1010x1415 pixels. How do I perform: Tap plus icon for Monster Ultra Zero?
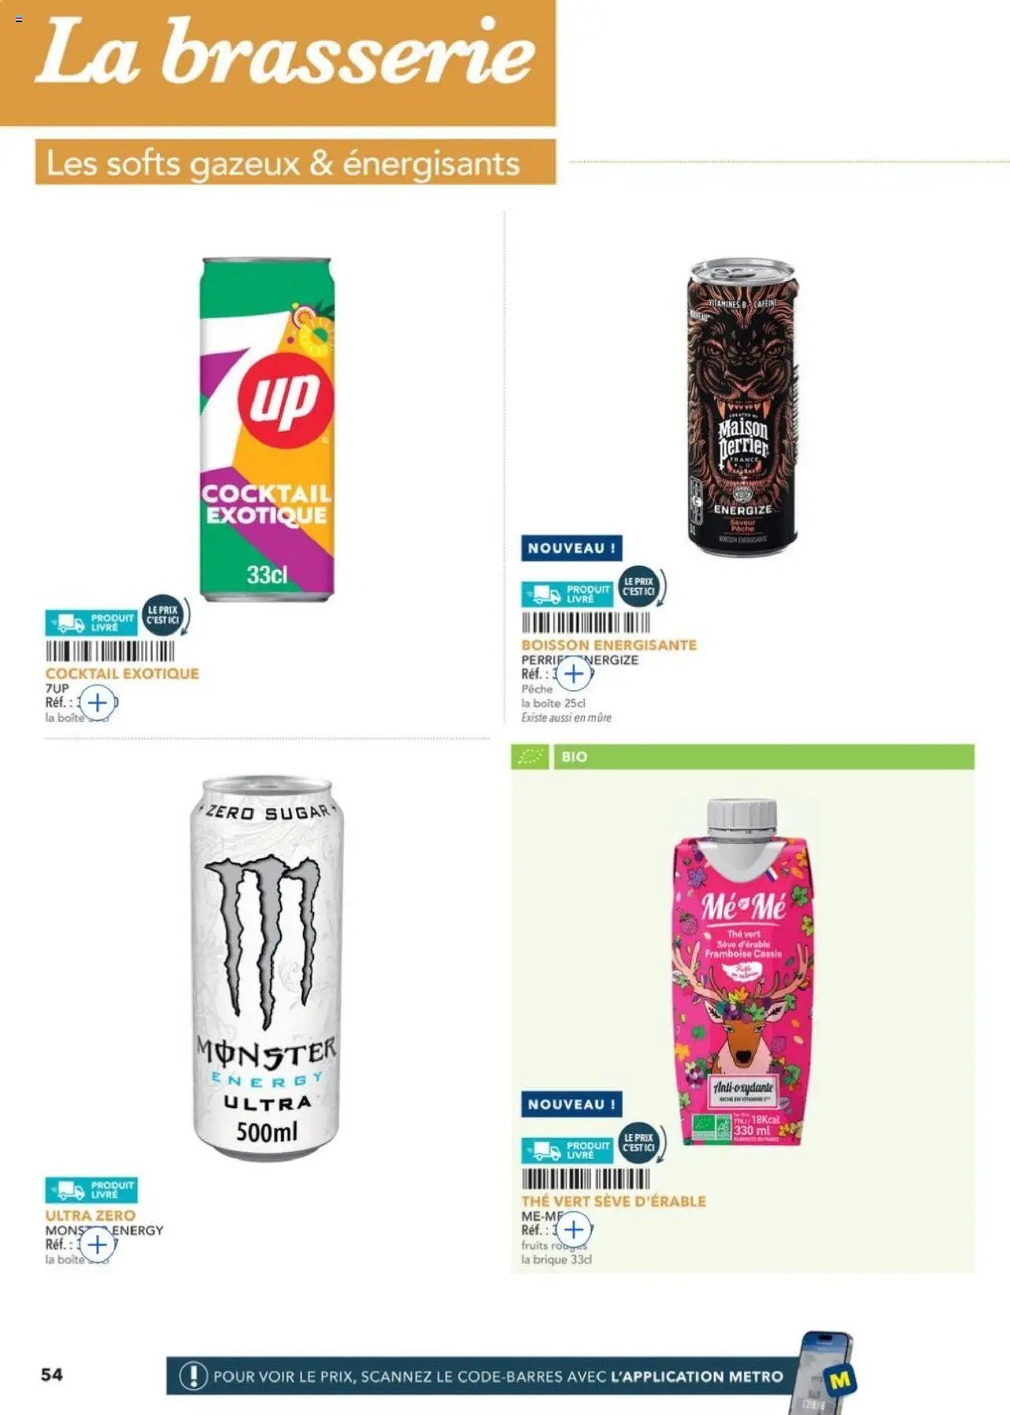point(98,1244)
